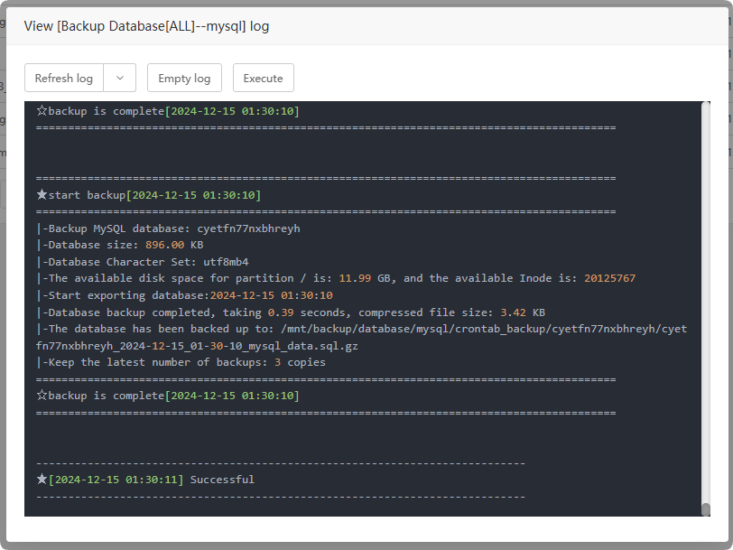Click the compressed file size 3.42 KB
This screenshot has height=550, width=733.
pos(525,312)
